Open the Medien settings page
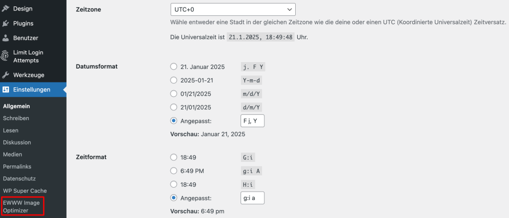Image resolution: width=509 pixels, height=218 pixels. tap(12, 154)
